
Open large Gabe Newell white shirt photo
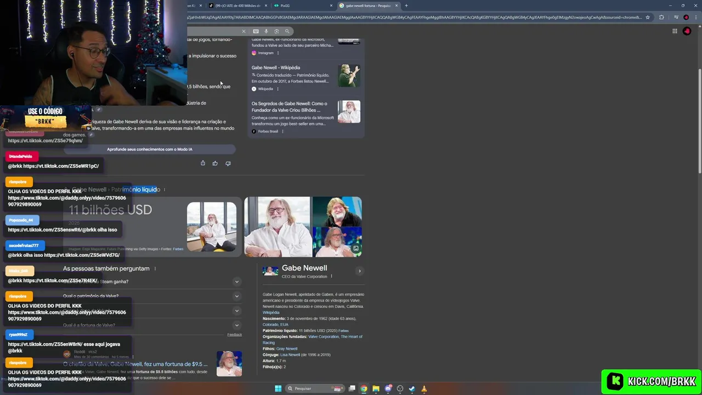pos(278,227)
